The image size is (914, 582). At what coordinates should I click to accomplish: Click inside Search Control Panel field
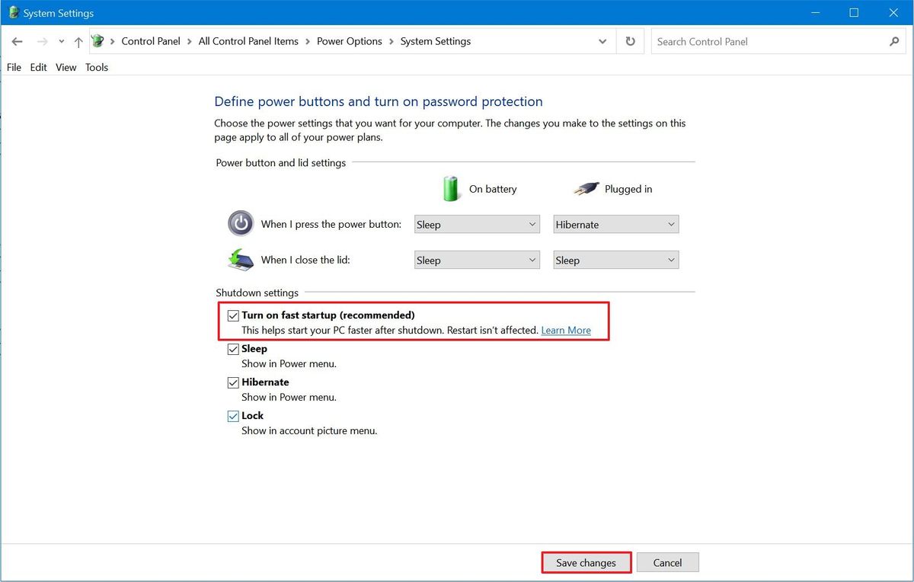[762, 41]
